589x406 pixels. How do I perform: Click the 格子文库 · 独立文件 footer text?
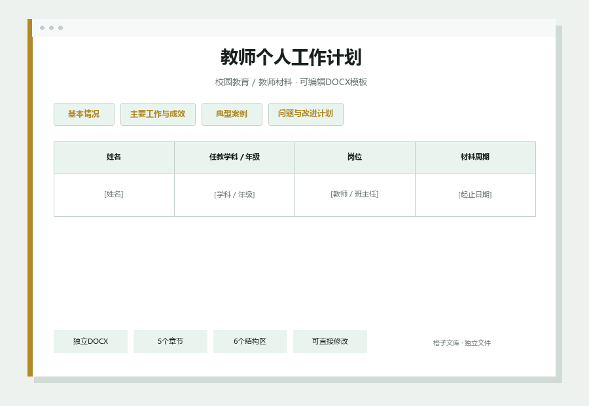(x=461, y=343)
